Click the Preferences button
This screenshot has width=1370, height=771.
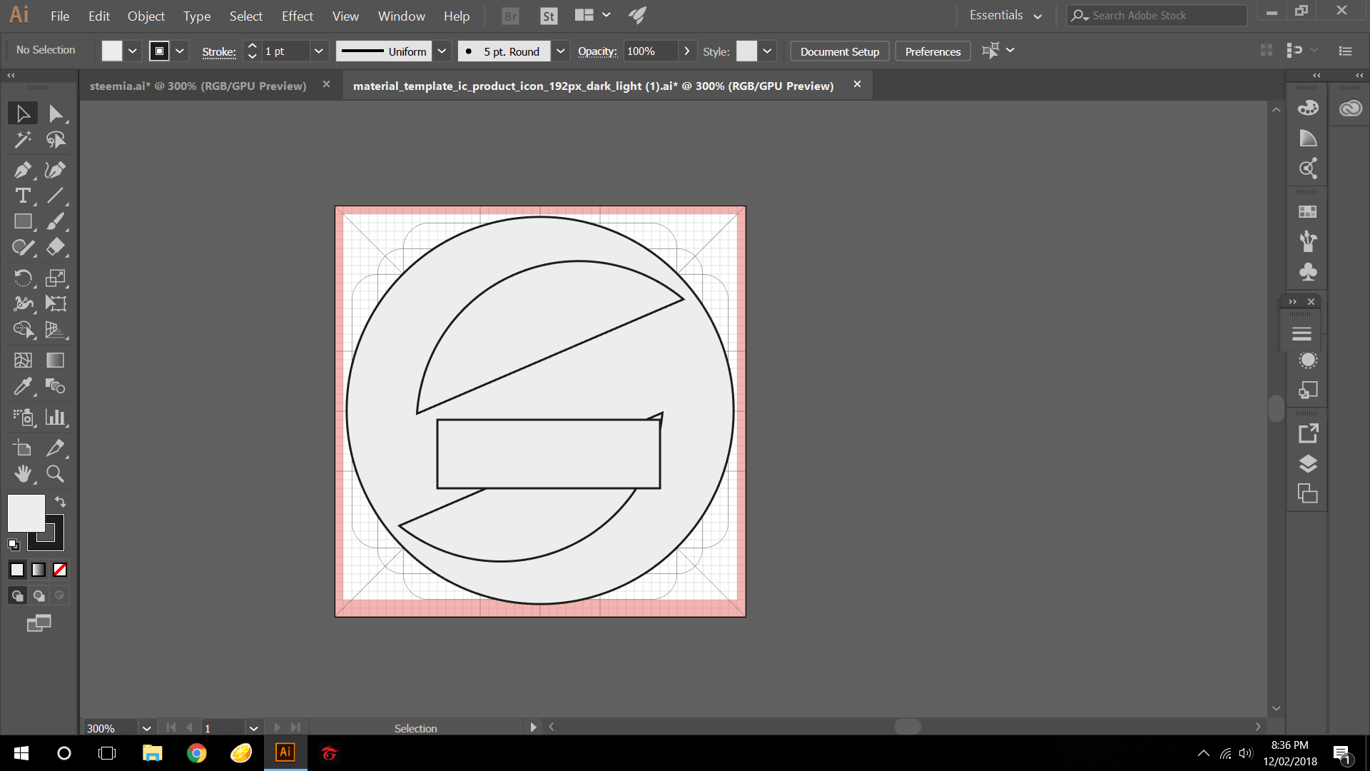pyautogui.click(x=933, y=51)
